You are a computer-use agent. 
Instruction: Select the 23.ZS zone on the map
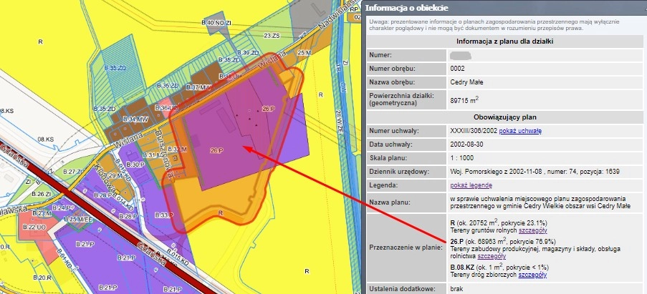[272, 35]
